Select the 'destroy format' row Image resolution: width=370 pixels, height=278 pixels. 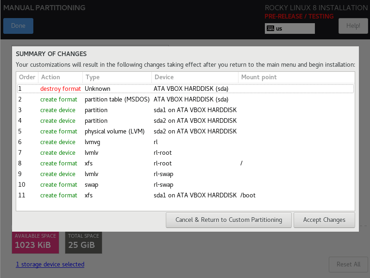click(185, 89)
